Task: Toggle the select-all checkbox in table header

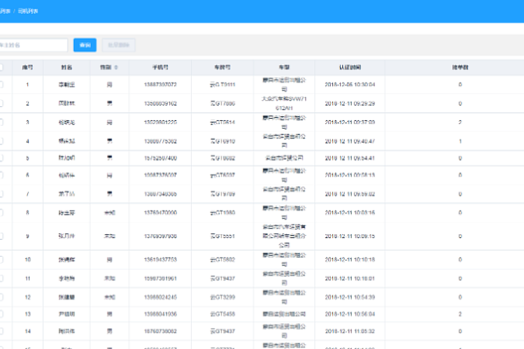Action: click(x=1, y=67)
